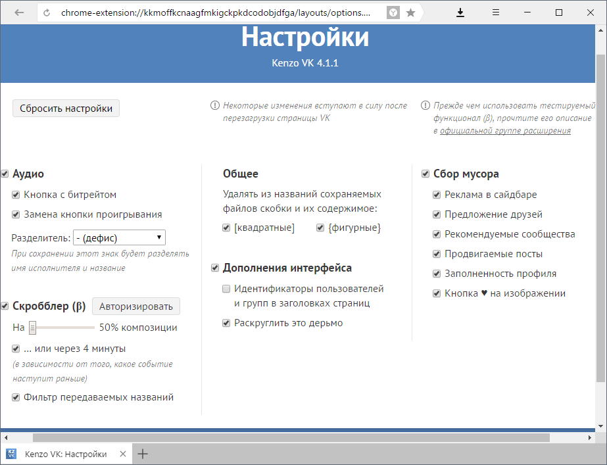Click the address bar URL field

point(217,12)
